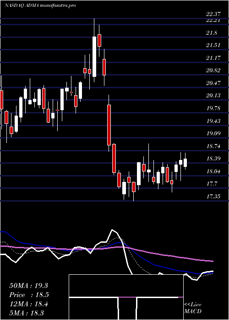Click the 17.35 price axis label
The image size is (229, 320).
[x=213, y=197]
